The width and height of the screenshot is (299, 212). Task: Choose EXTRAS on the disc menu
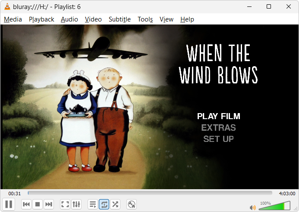click(218, 128)
